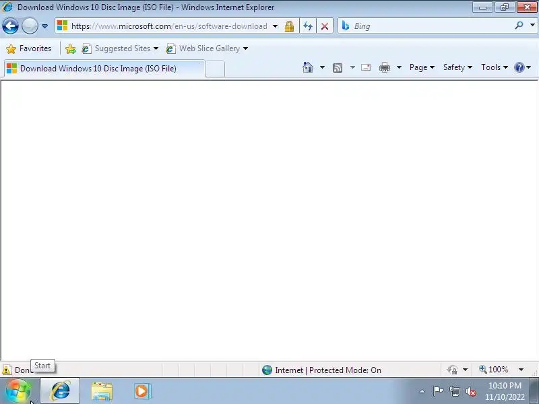Expand the Print dropdown arrow
The width and height of the screenshot is (539, 404).
point(399,67)
